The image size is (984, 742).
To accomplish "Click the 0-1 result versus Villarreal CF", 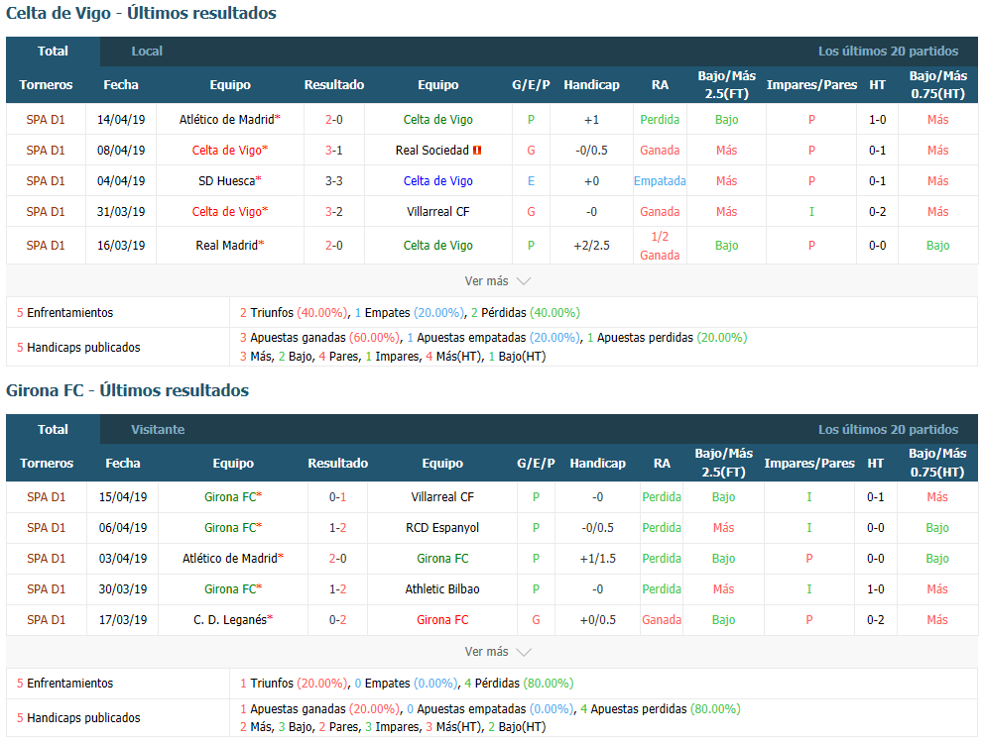I will [x=337, y=497].
